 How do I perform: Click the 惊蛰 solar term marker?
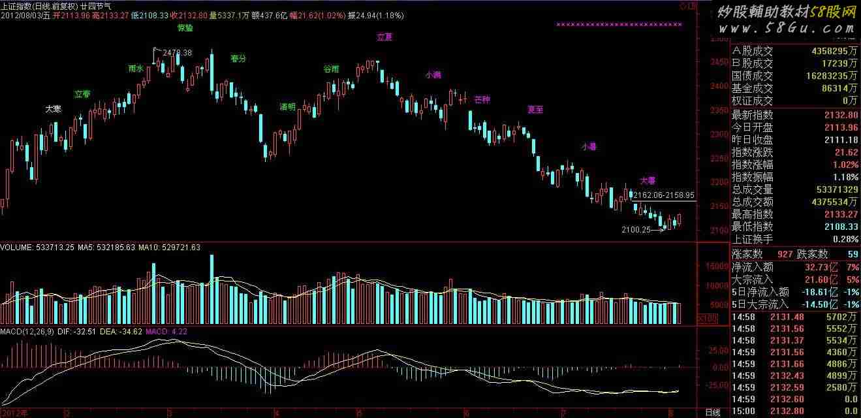pos(185,29)
